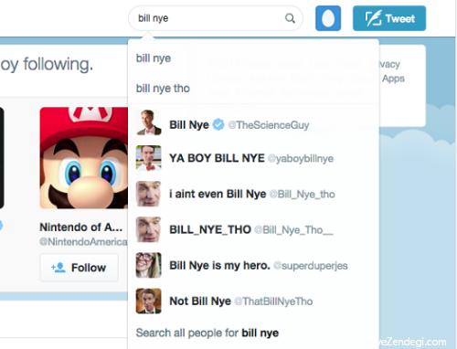This screenshot has width=457, height=349.
Task: Click 'Search all people for bill nye'
Action: pyautogui.click(x=207, y=333)
